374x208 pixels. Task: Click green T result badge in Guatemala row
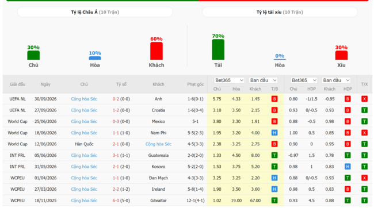[x=274, y=155]
